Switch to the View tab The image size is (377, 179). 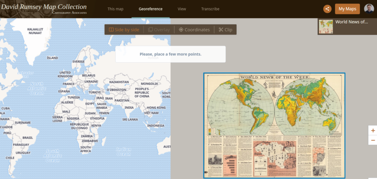tap(182, 9)
